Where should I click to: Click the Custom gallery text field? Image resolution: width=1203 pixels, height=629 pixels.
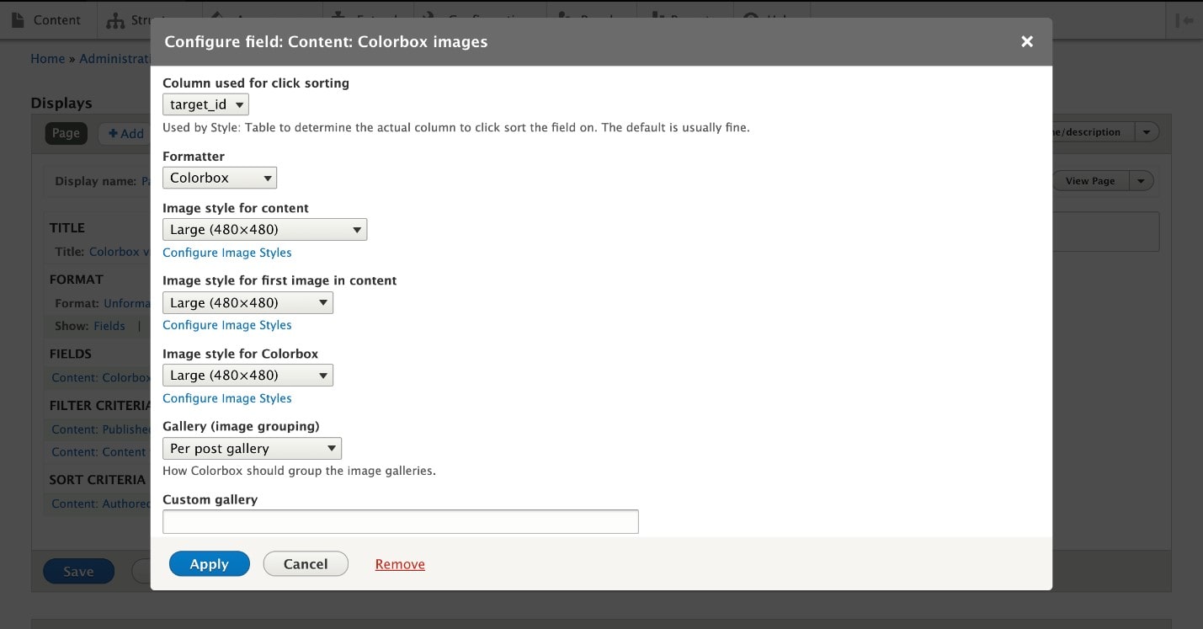click(x=400, y=521)
